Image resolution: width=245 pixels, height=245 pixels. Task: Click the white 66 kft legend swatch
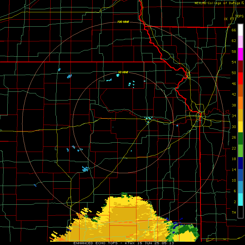(240, 30)
